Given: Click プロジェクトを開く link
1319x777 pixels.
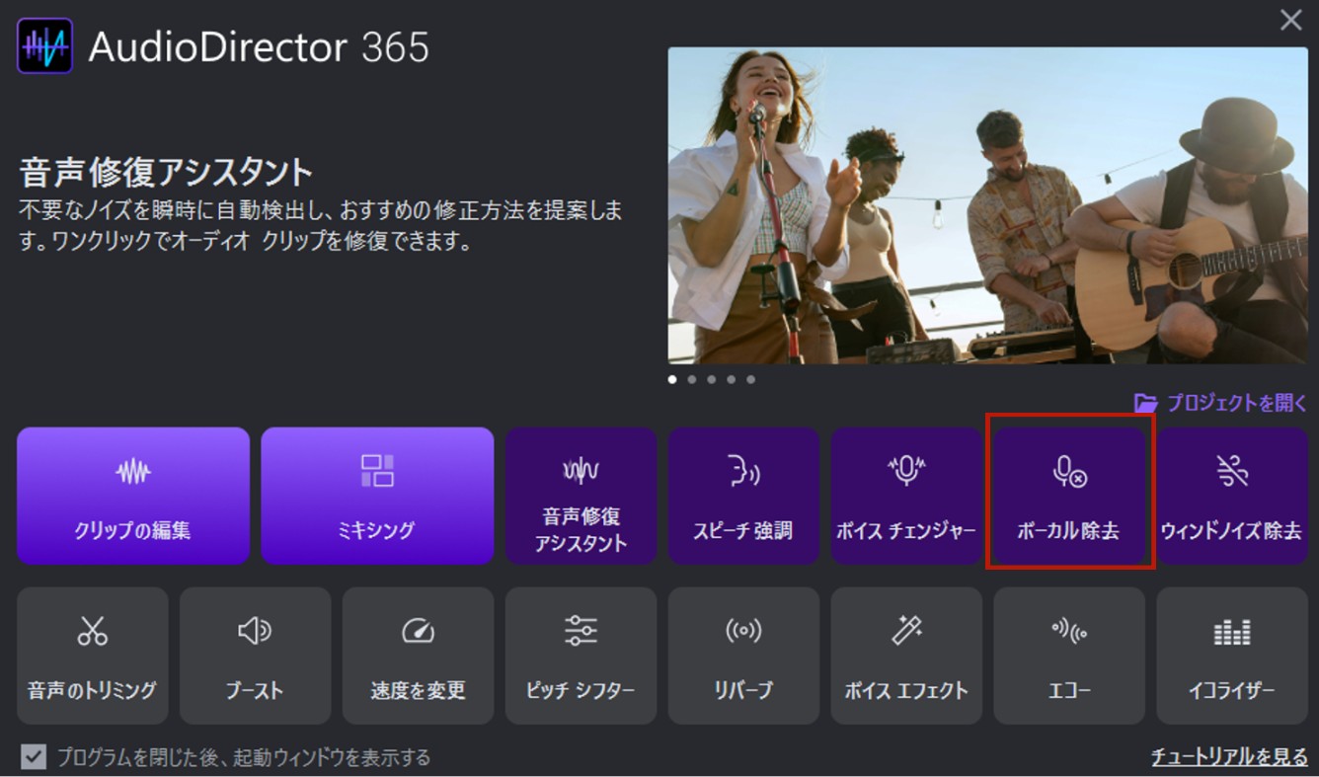Looking at the screenshot, I should tap(1221, 403).
